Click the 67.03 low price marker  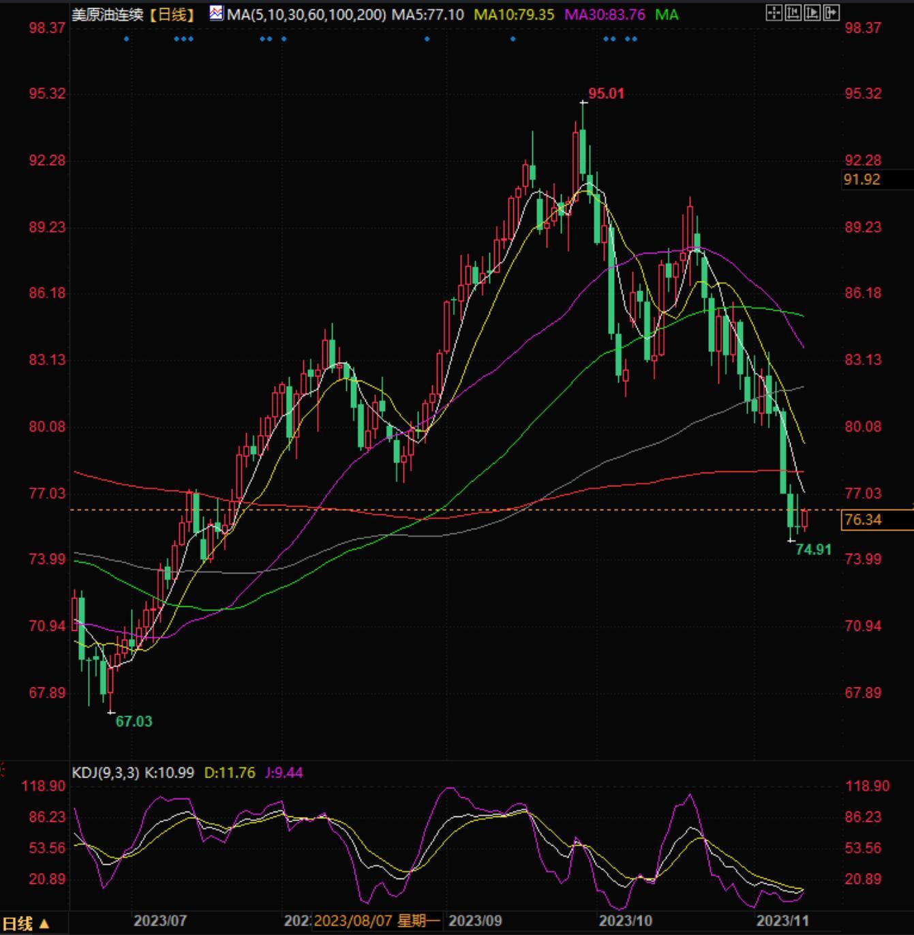click(134, 722)
